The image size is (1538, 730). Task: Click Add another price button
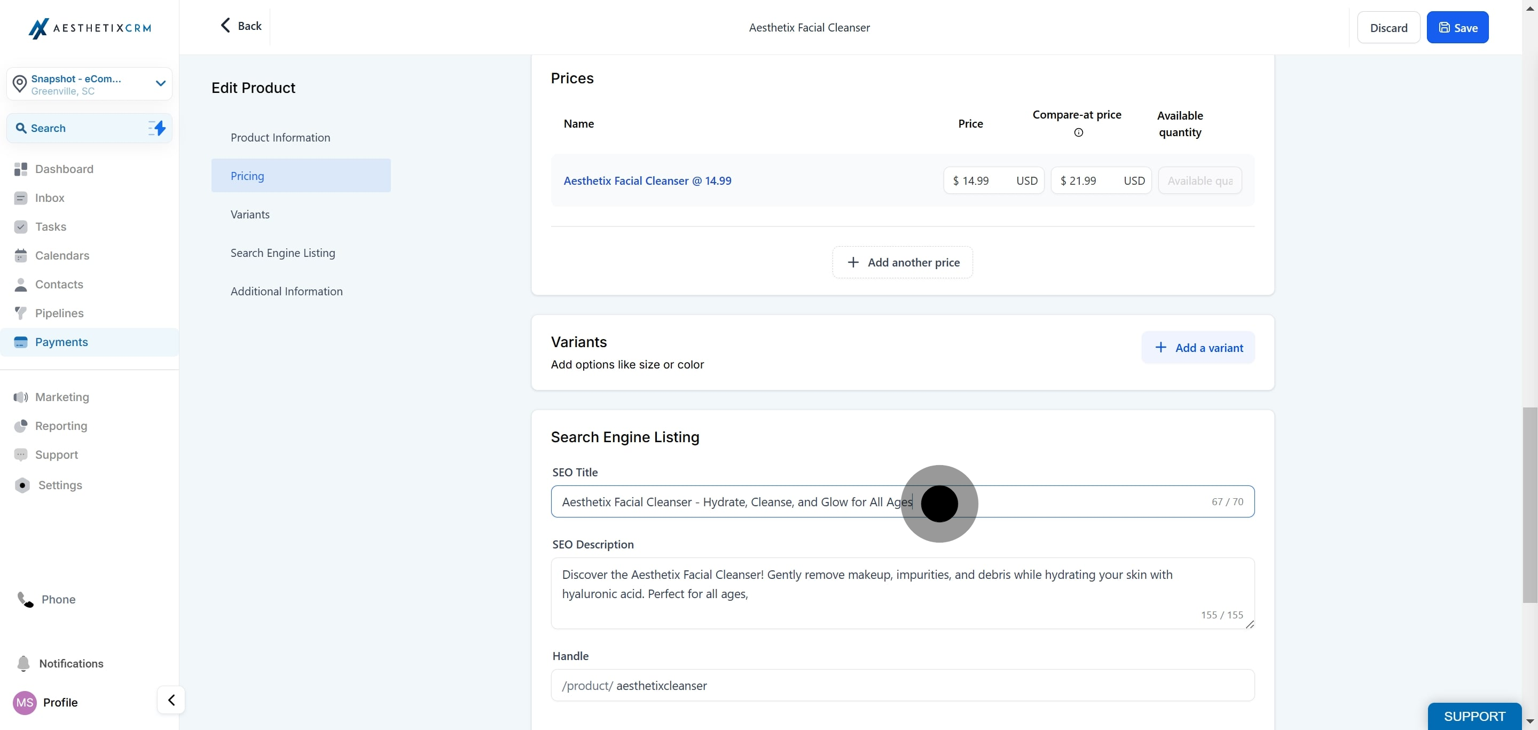902,263
